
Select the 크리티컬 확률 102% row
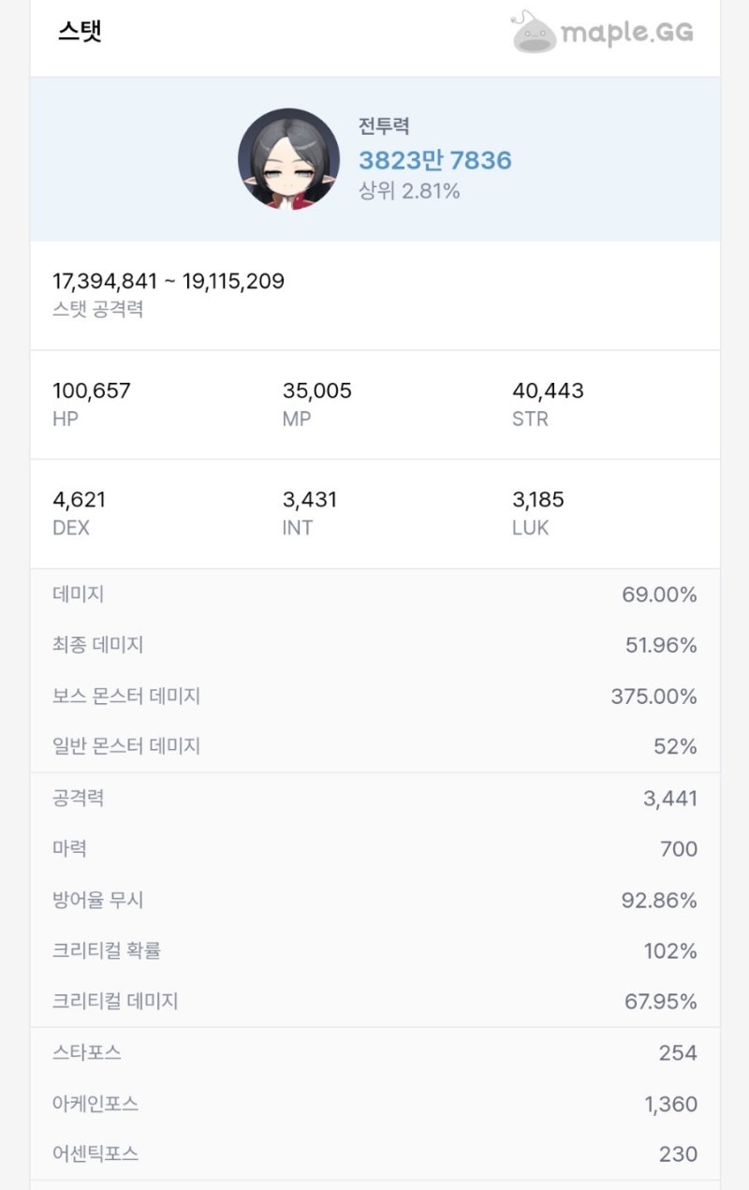[x=374, y=949]
